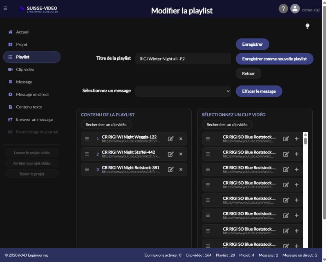The height and width of the screenshot is (262, 327).
Task: Click the SÉLECTIONNEZ UN CLIP VIDÉO heading
Action: pyautogui.click(x=233, y=115)
